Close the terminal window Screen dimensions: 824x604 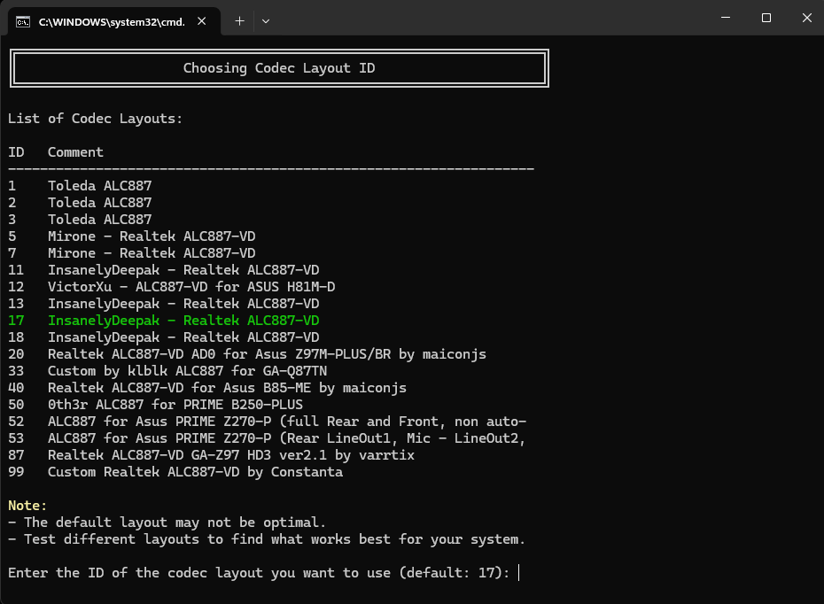(x=805, y=18)
